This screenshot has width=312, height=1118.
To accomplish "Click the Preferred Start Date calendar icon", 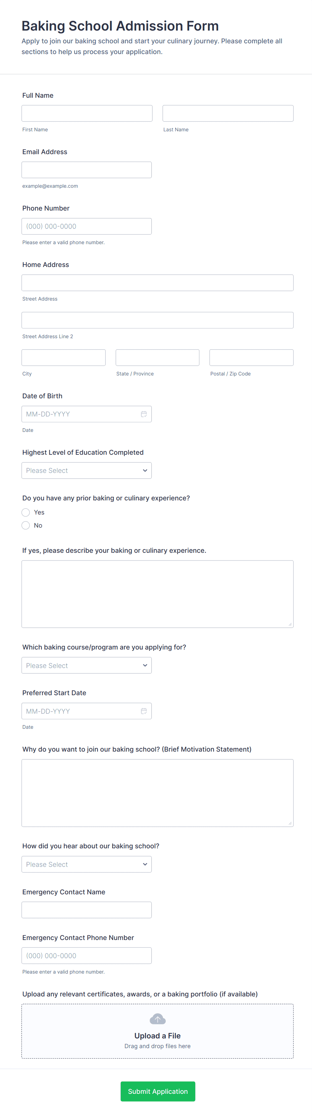I will tap(144, 711).
